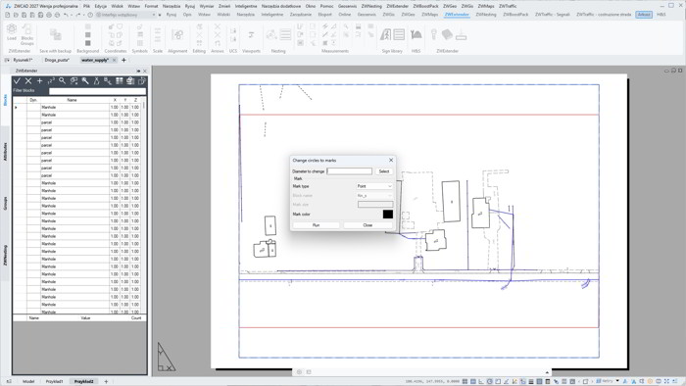The width and height of the screenshot is (686, 386).
Task: Pin the ZWExtender panel with the pushpin icon
Action: [139, 71]
